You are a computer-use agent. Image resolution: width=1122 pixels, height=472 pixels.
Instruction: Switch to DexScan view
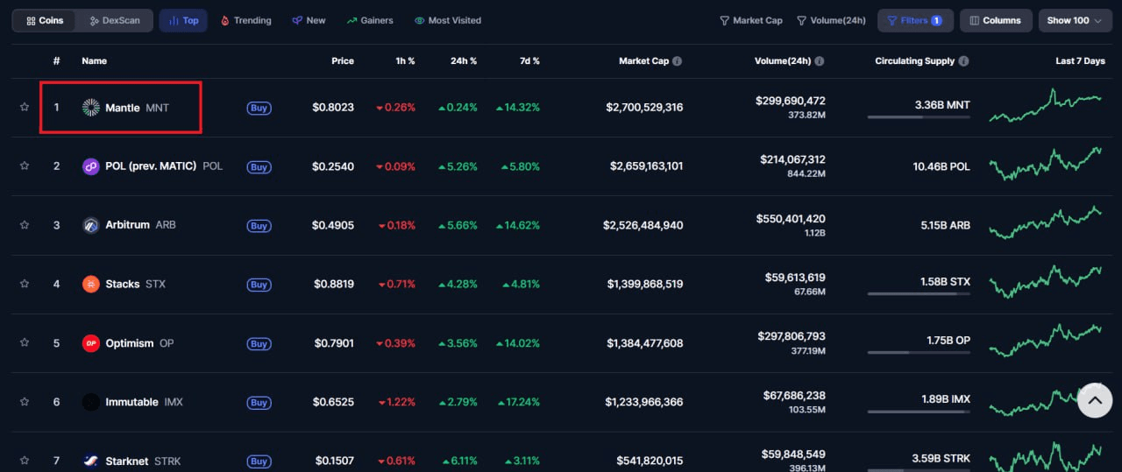[x=114, y=20]
